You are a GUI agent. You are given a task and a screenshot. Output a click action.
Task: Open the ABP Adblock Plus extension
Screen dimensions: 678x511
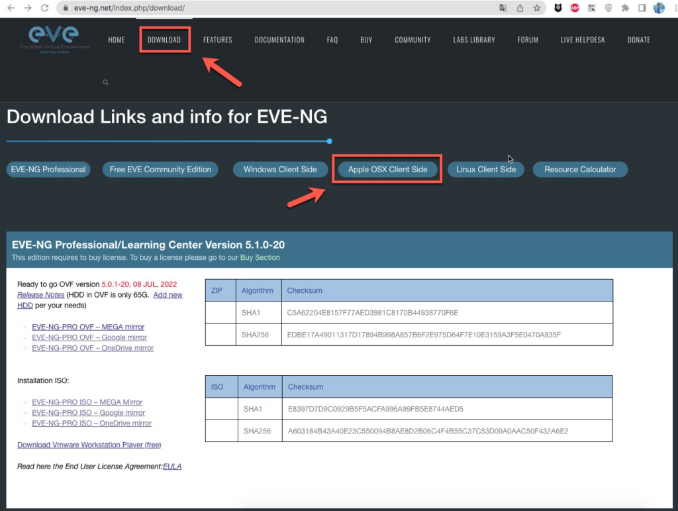coord(575,8)
